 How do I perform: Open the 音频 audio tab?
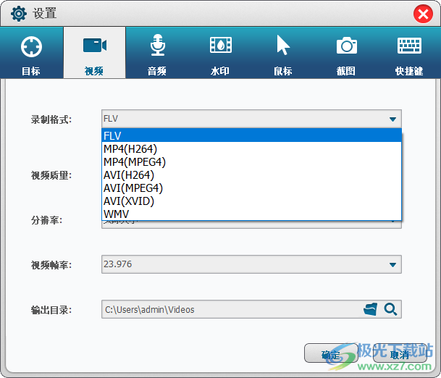pos(157,53)
